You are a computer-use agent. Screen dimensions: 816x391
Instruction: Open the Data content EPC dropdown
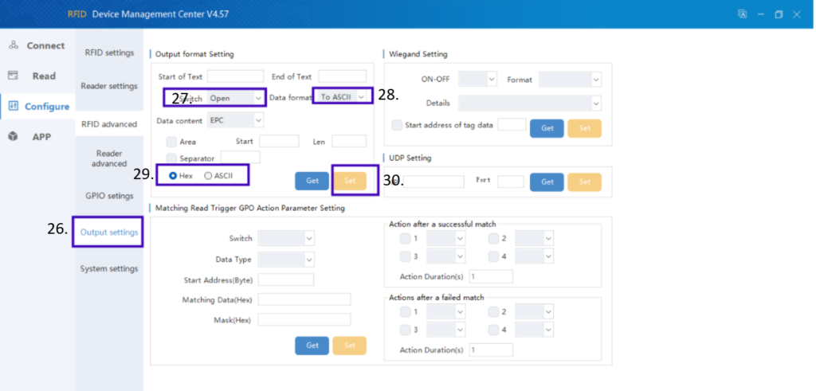pyautogui.click(x=235, y=120)
